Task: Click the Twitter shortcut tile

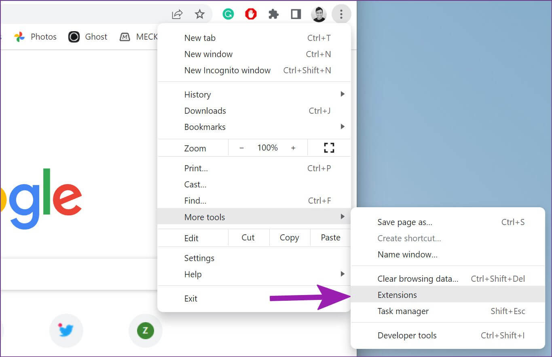Action: pyautogui.click(x=66, y=331)
